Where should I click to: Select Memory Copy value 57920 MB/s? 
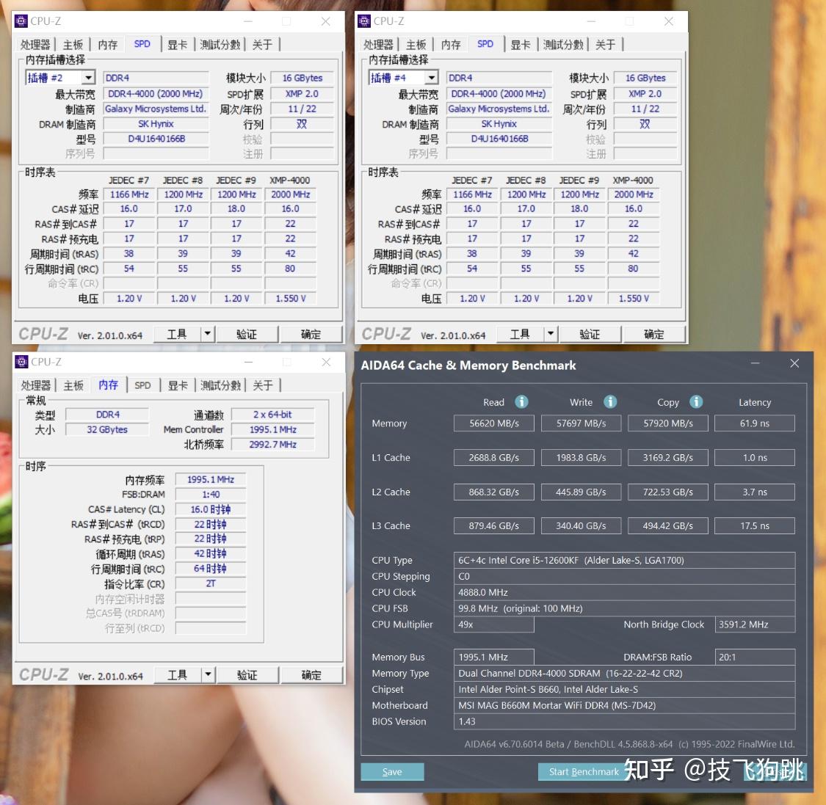click(x=668, y=423)
